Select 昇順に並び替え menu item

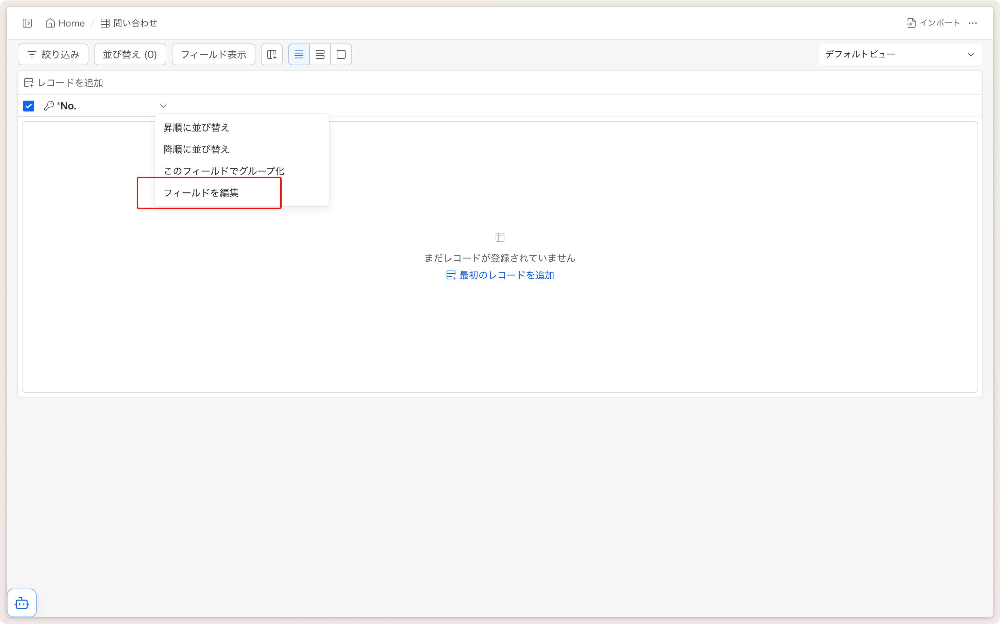(196, 127)
